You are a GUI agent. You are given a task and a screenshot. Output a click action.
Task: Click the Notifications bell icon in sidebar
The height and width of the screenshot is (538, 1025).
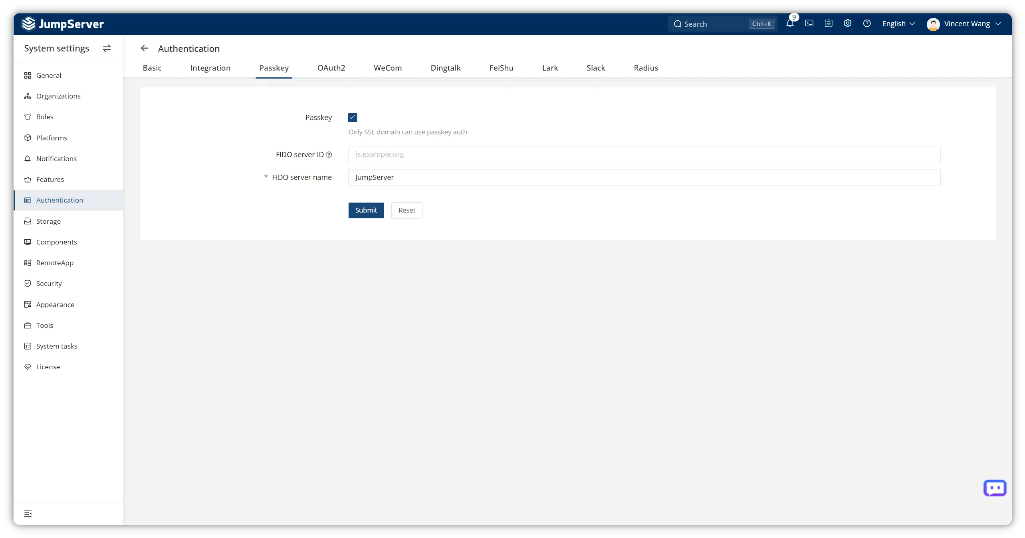point(28,159)
